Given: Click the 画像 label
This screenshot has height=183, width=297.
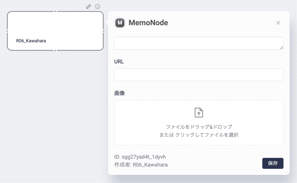Looking at the screenshot, I should pyautogui.click(x=119, y=93).
